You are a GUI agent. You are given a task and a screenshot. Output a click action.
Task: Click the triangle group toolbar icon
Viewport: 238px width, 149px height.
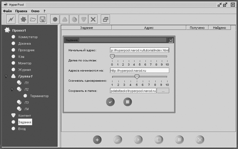(x=65, y=19)
